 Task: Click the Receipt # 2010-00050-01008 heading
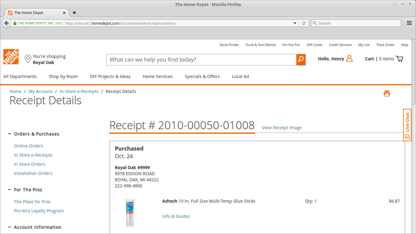pos(182,126)
